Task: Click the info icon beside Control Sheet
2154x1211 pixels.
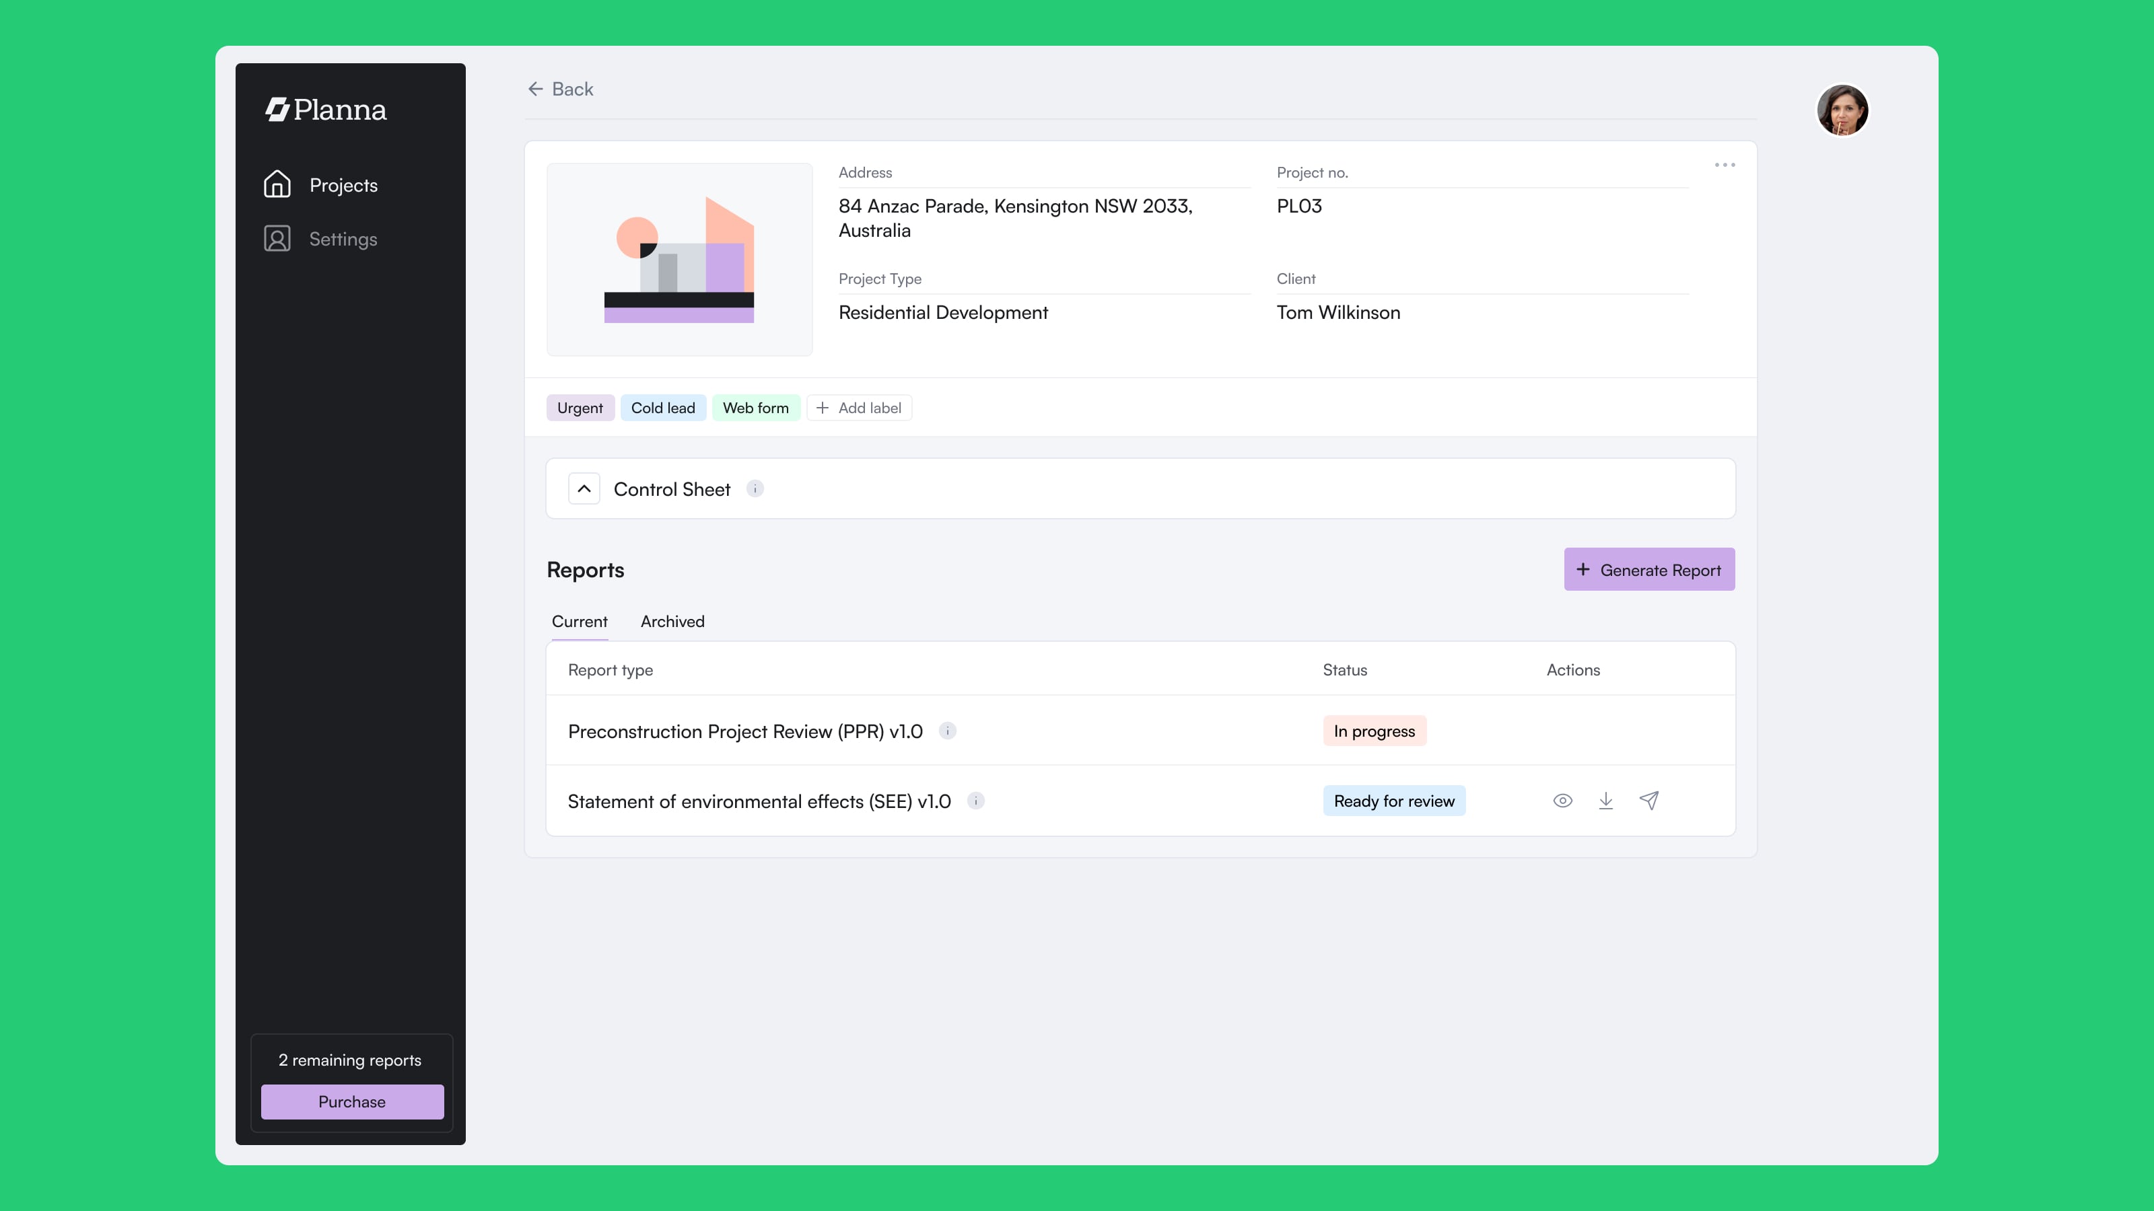Action: coord(755,488)
